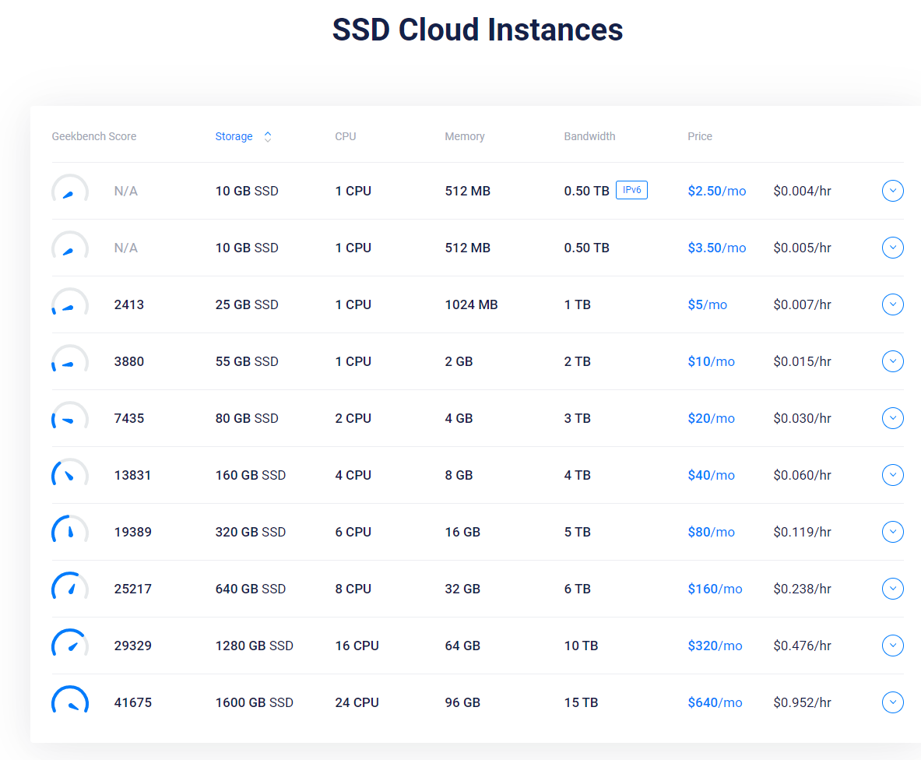Click the $320/mo price link

pos(715,646)
